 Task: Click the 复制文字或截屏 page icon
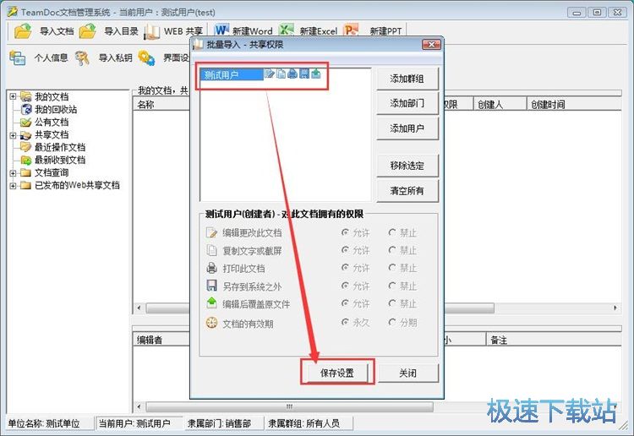212,250
